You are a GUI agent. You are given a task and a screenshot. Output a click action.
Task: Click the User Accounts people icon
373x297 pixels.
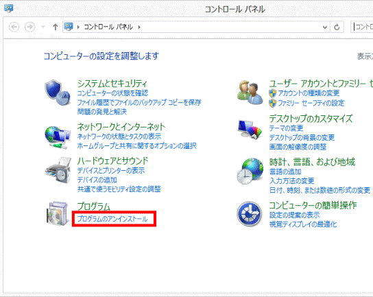click(x=250, y=93)
